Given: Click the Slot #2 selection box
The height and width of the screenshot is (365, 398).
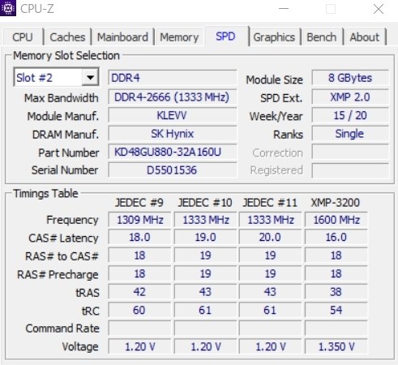Looking at the screenshot, I should coord(56,78).
